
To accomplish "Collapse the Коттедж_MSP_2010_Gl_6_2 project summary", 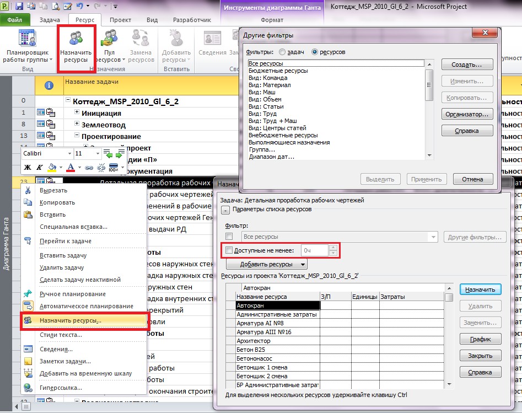I will (68, 100).
